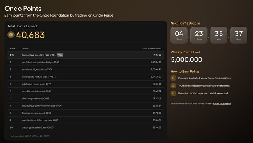Screen dimensions: 253x143
Task: Click the 362,584 points value
Action: click(x=157, y=105)
